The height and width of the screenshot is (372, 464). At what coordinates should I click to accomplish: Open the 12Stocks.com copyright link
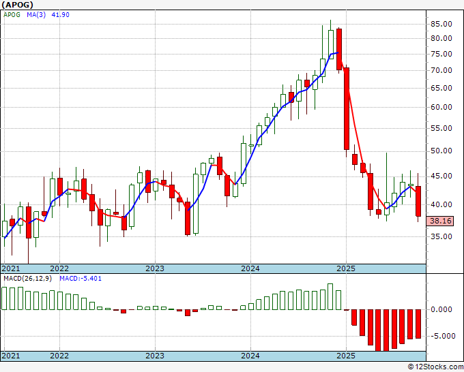tap(435, 367)
